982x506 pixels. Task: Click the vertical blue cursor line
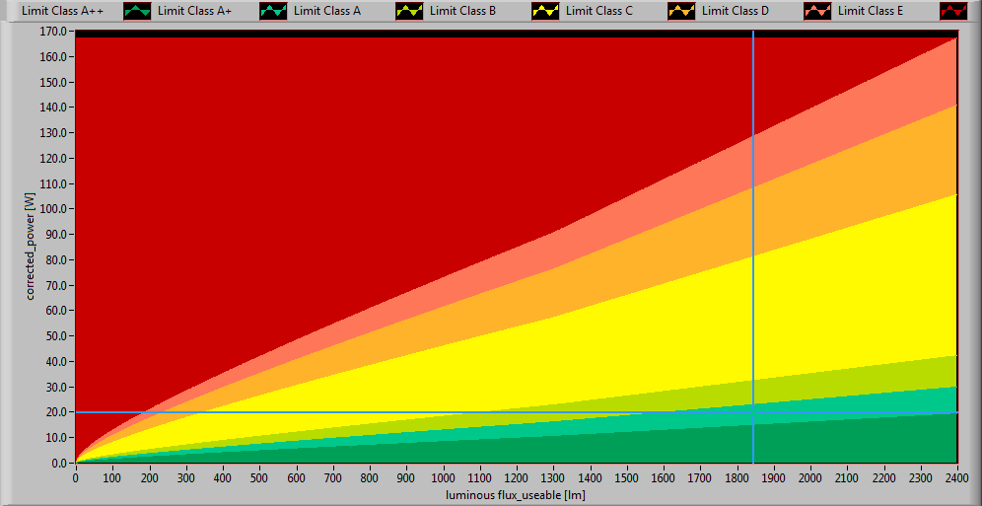click(x=753, y=247)
